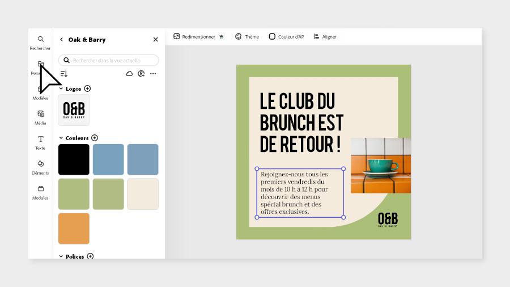Select the Rejoignez-nous paragraph text box
510x287 pixels.
coord(300,193)
